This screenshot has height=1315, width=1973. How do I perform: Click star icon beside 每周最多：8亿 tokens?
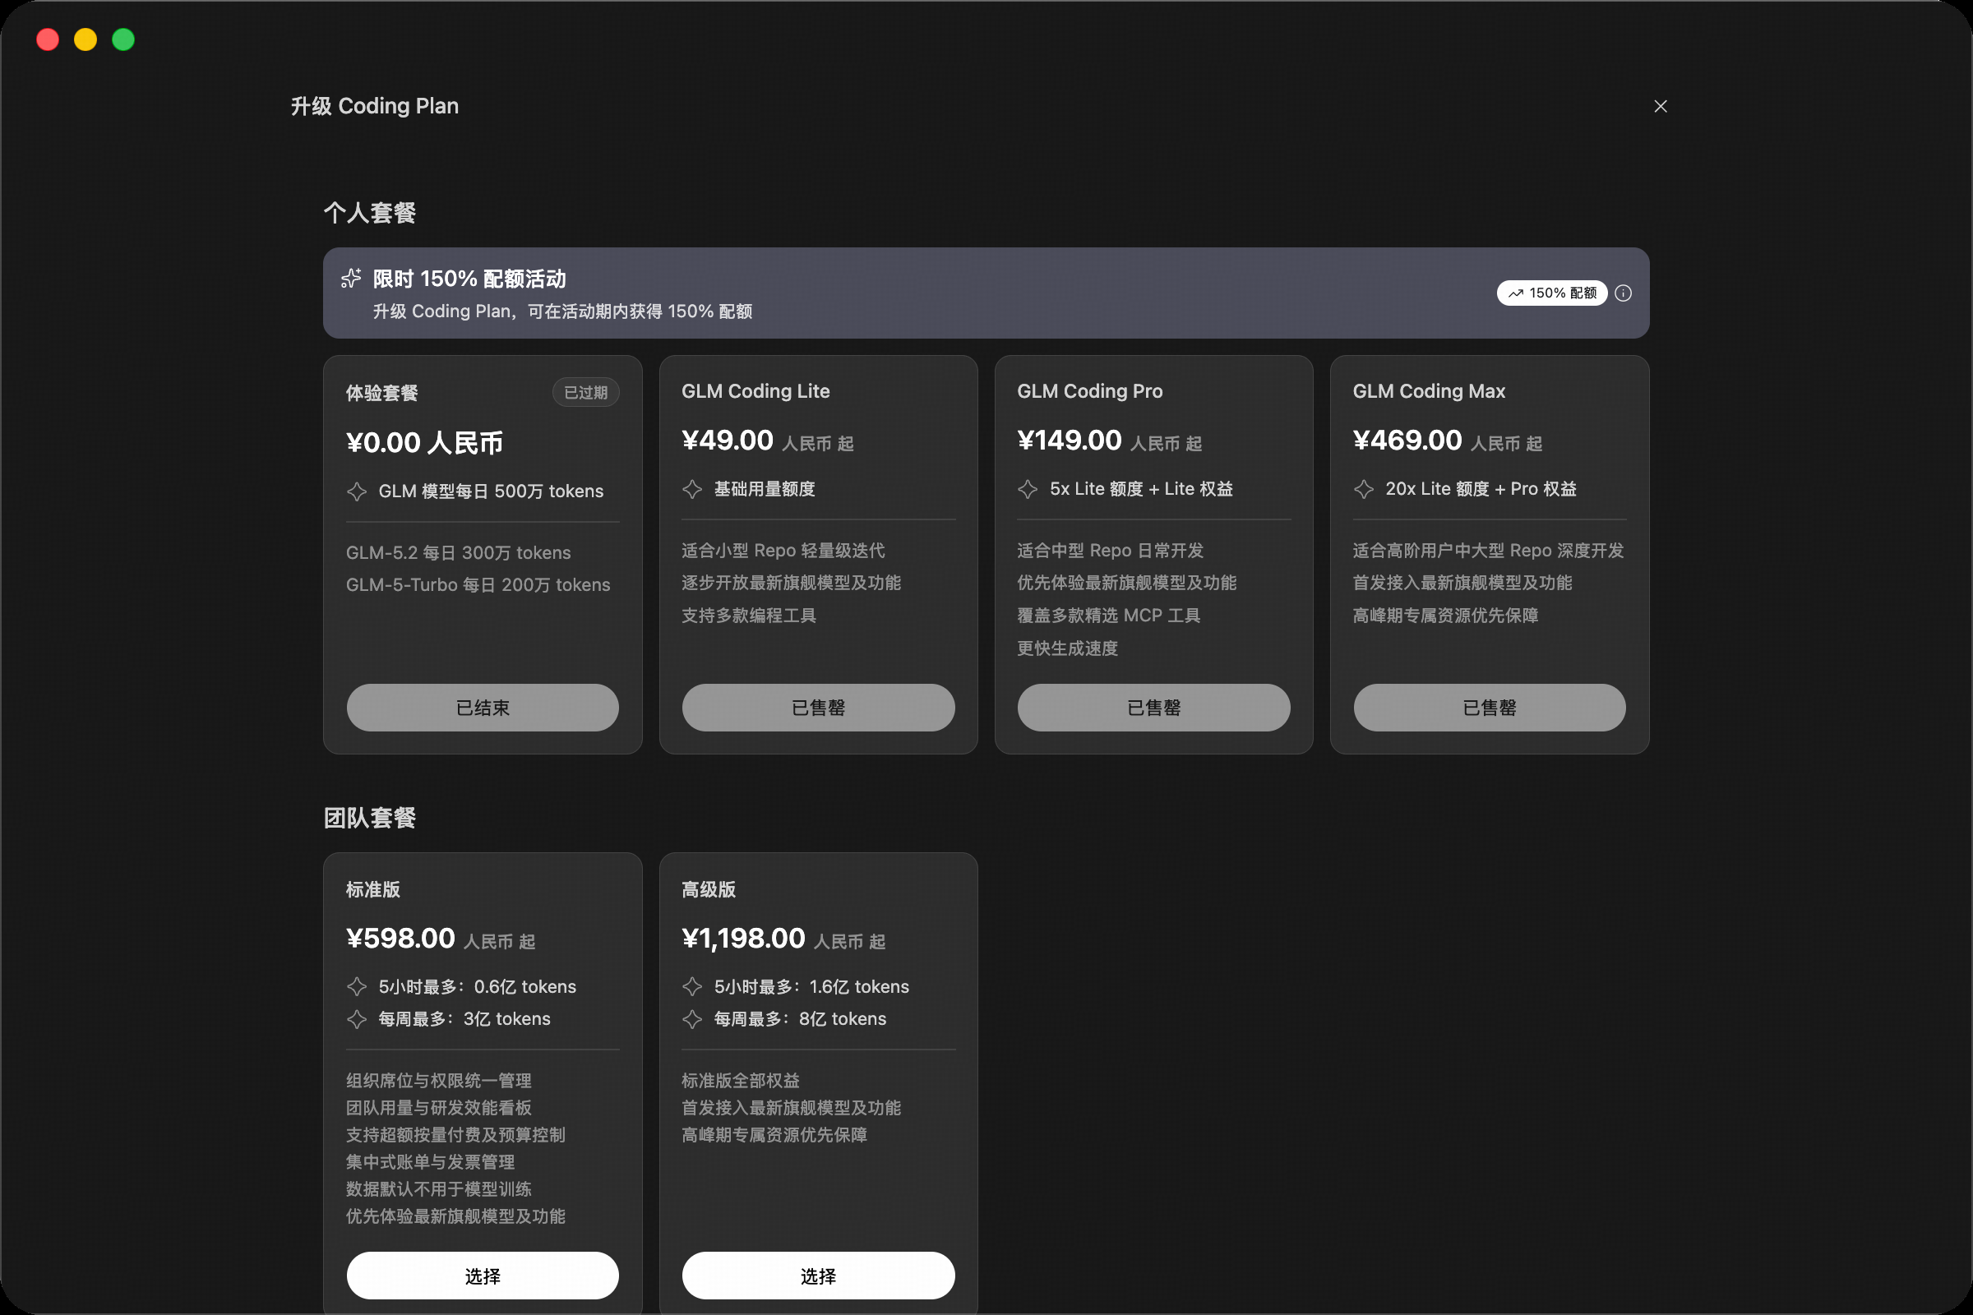(692, 1019)
